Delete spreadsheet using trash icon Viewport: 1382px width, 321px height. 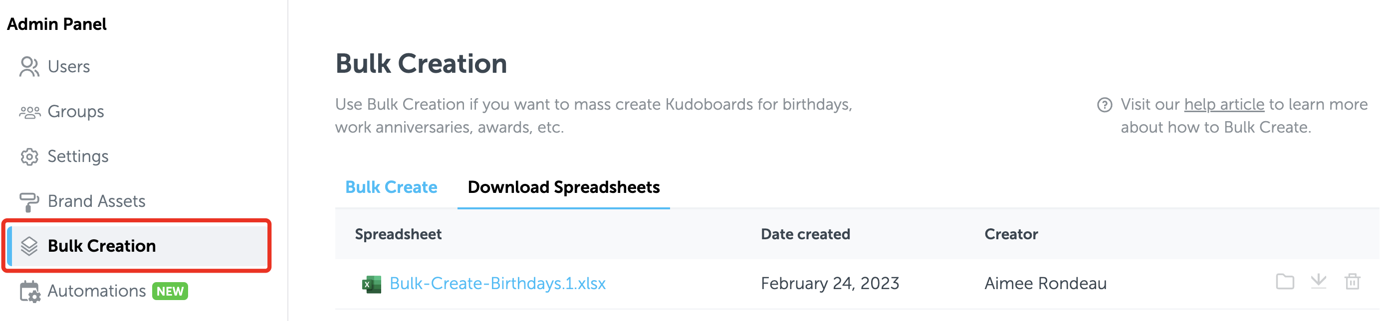tap(1352, 282)
